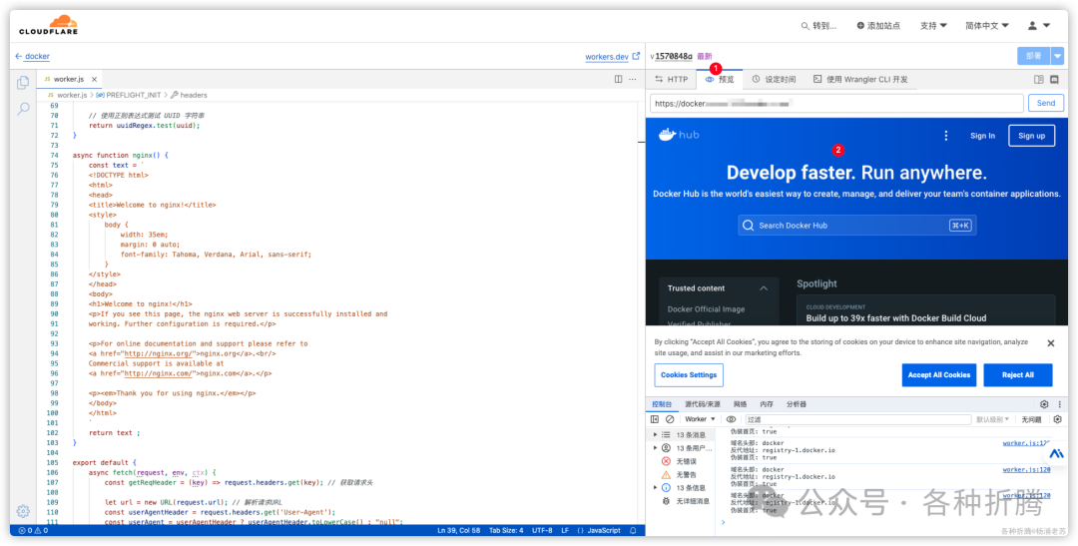Open the 简体中文 language dropdown
Image resolution: width=1078 pixels, height=546 pixels.
(x=987, y=25)
